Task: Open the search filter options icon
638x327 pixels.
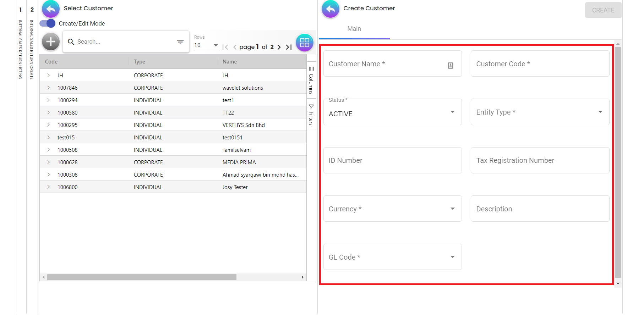Action: point(180,42)
